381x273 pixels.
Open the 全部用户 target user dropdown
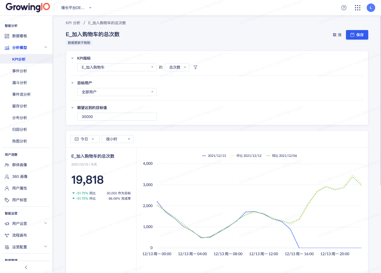(x=117, y=92)
